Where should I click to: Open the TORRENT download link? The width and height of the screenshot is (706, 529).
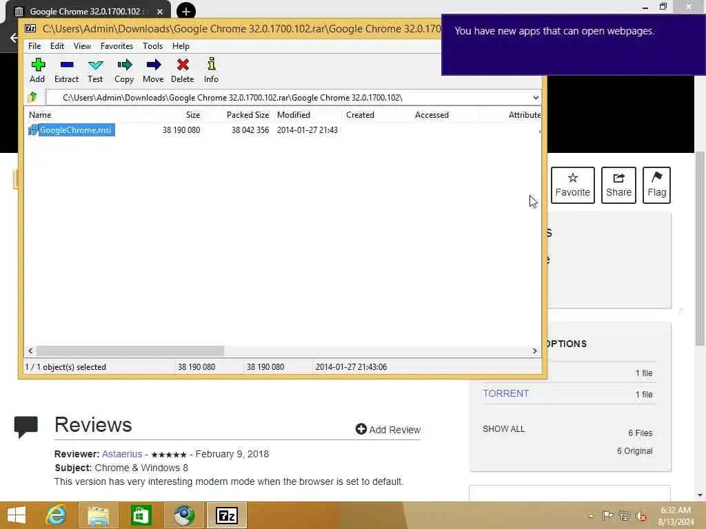click(x=505, y=393)
